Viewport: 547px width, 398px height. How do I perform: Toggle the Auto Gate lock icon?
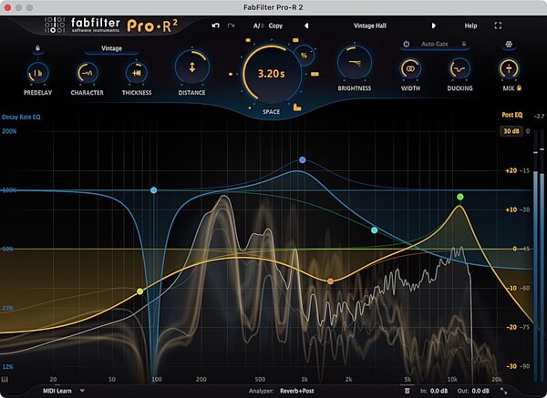click(464, 44)
